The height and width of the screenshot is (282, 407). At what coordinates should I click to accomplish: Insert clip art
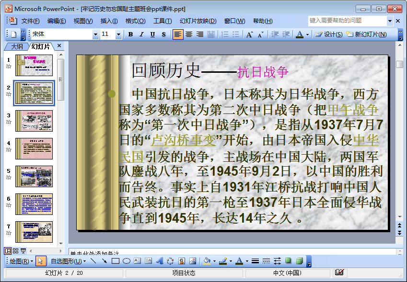182,261
